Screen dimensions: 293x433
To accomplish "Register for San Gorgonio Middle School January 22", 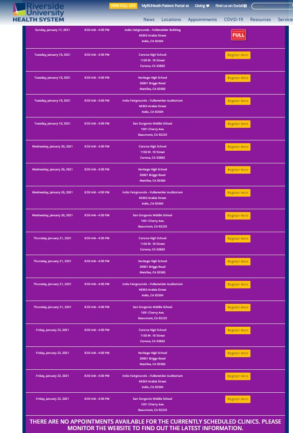I will 238,399.
